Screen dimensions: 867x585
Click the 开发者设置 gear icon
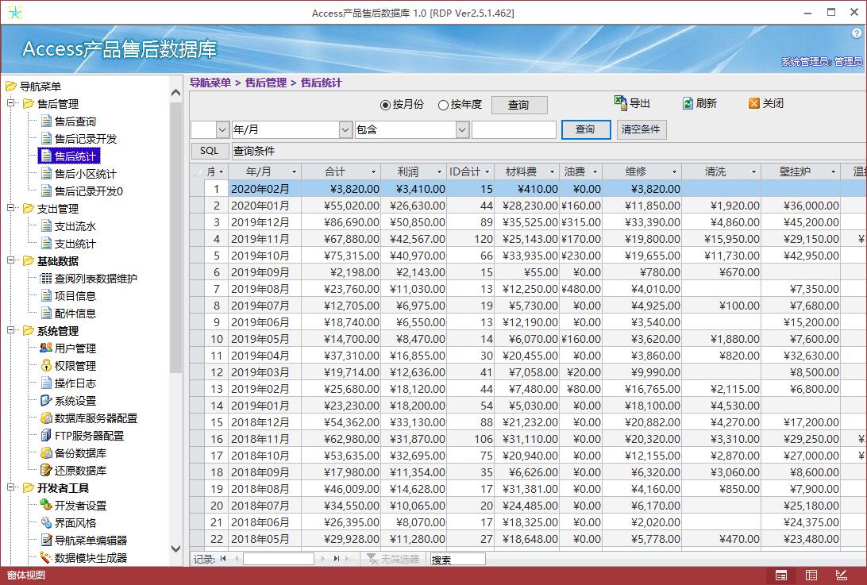46,505
